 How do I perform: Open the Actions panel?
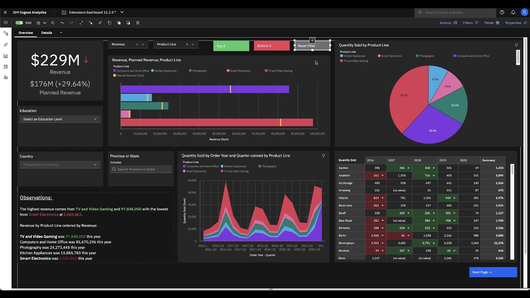(x=448, y=23)
